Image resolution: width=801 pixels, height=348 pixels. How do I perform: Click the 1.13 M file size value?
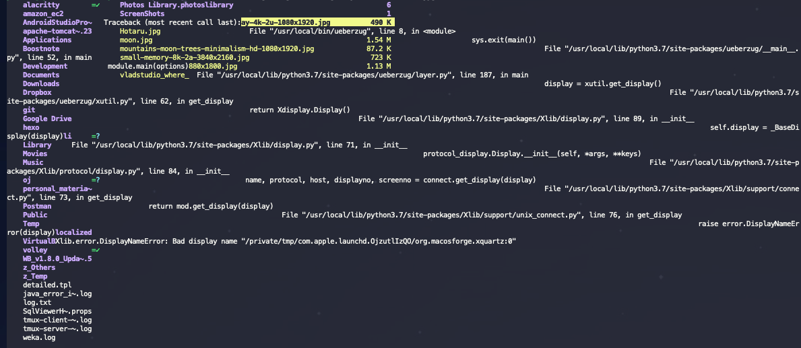[379, 67]
